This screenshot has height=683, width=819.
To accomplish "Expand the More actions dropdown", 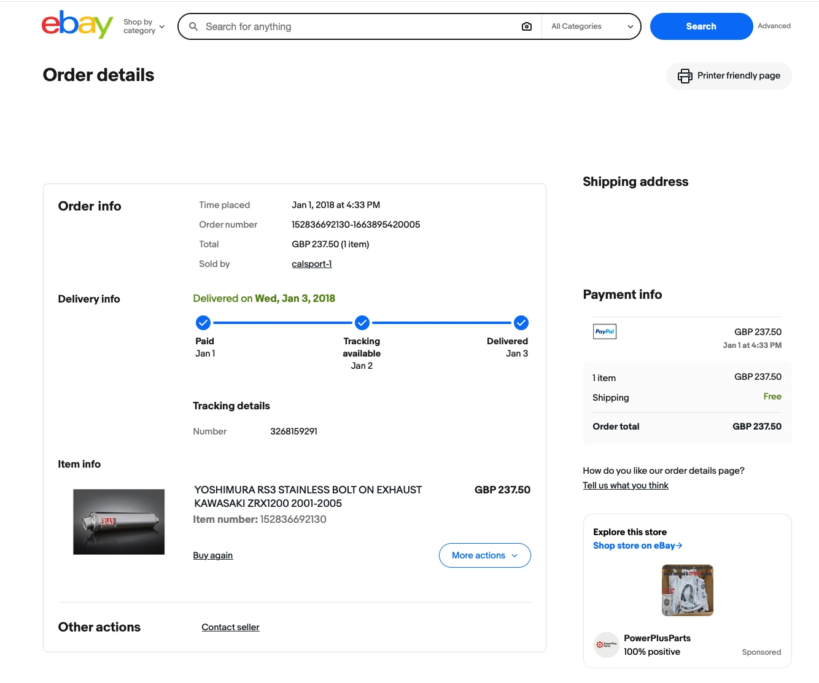I will tap(485, 555).
